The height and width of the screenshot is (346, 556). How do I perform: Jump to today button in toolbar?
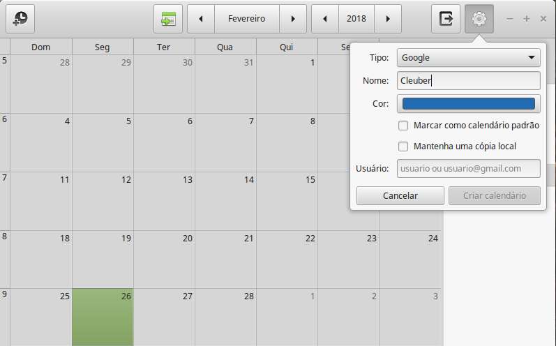[168, 19]
